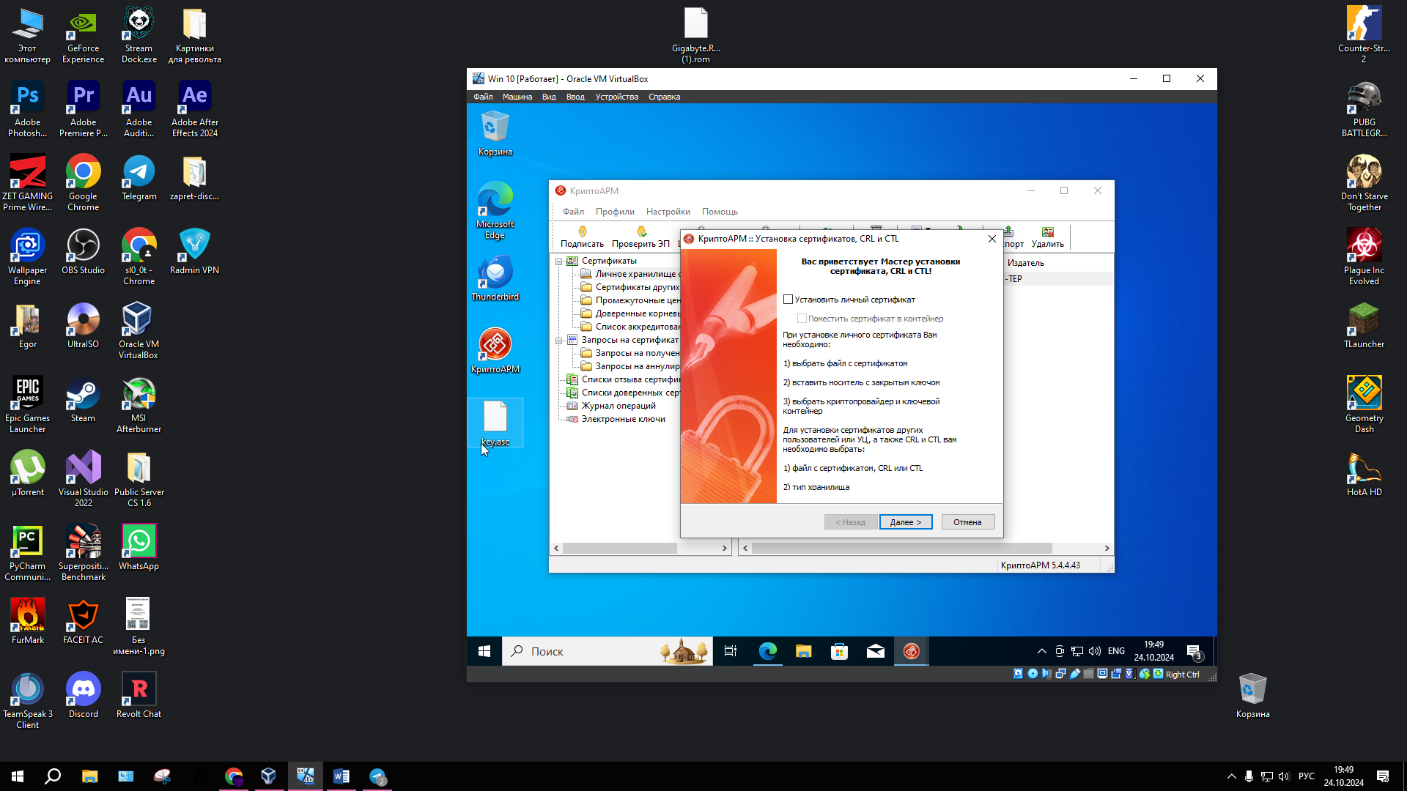Viewport: 1407px width, 791px height.
Task: Click VirtualBox optical disc status icon
Action: point(1033,674)
